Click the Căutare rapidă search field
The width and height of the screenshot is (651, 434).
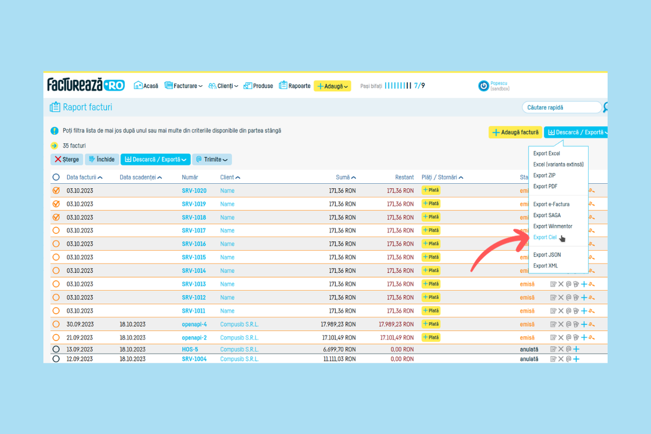(561, 107)
